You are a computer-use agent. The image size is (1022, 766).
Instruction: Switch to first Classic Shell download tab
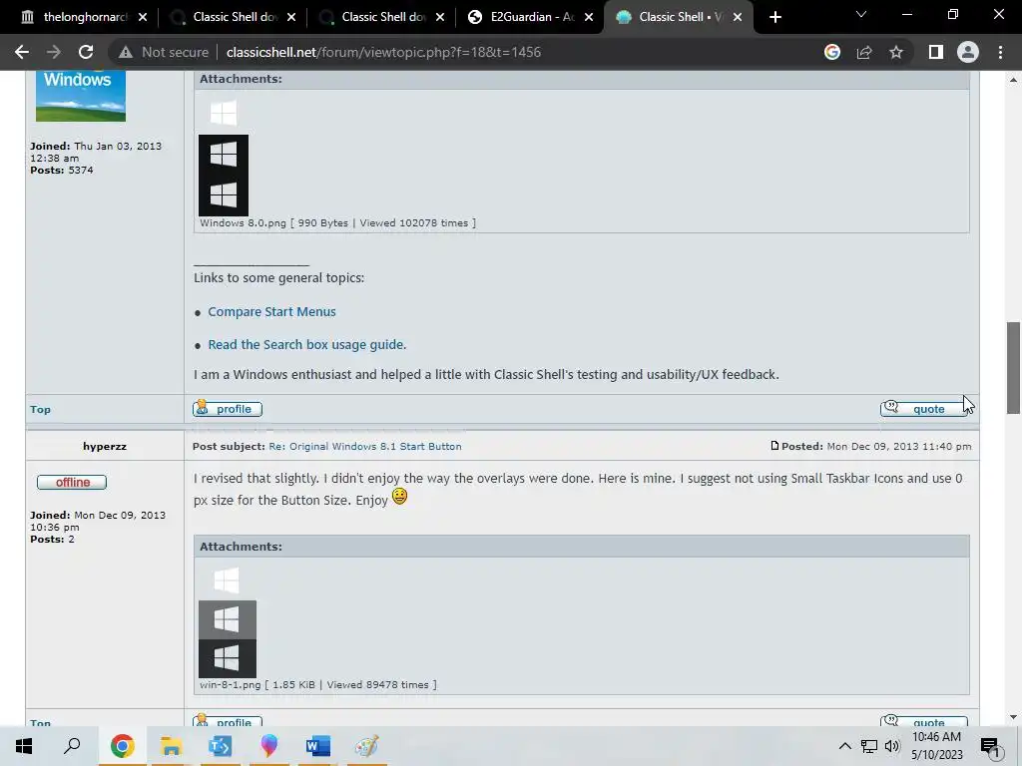click(232, 17)
